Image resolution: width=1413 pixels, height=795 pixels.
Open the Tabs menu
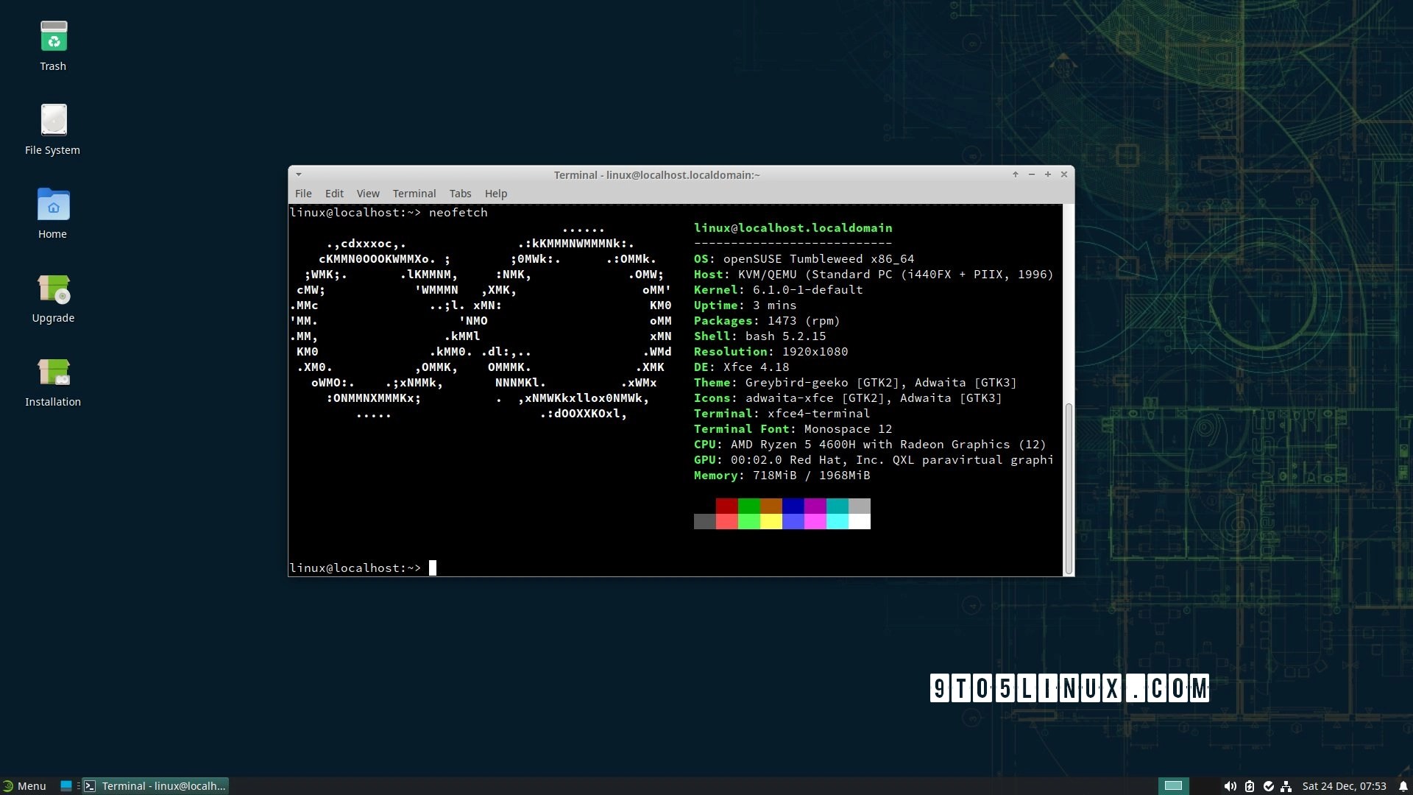click(x=460, y=194)
